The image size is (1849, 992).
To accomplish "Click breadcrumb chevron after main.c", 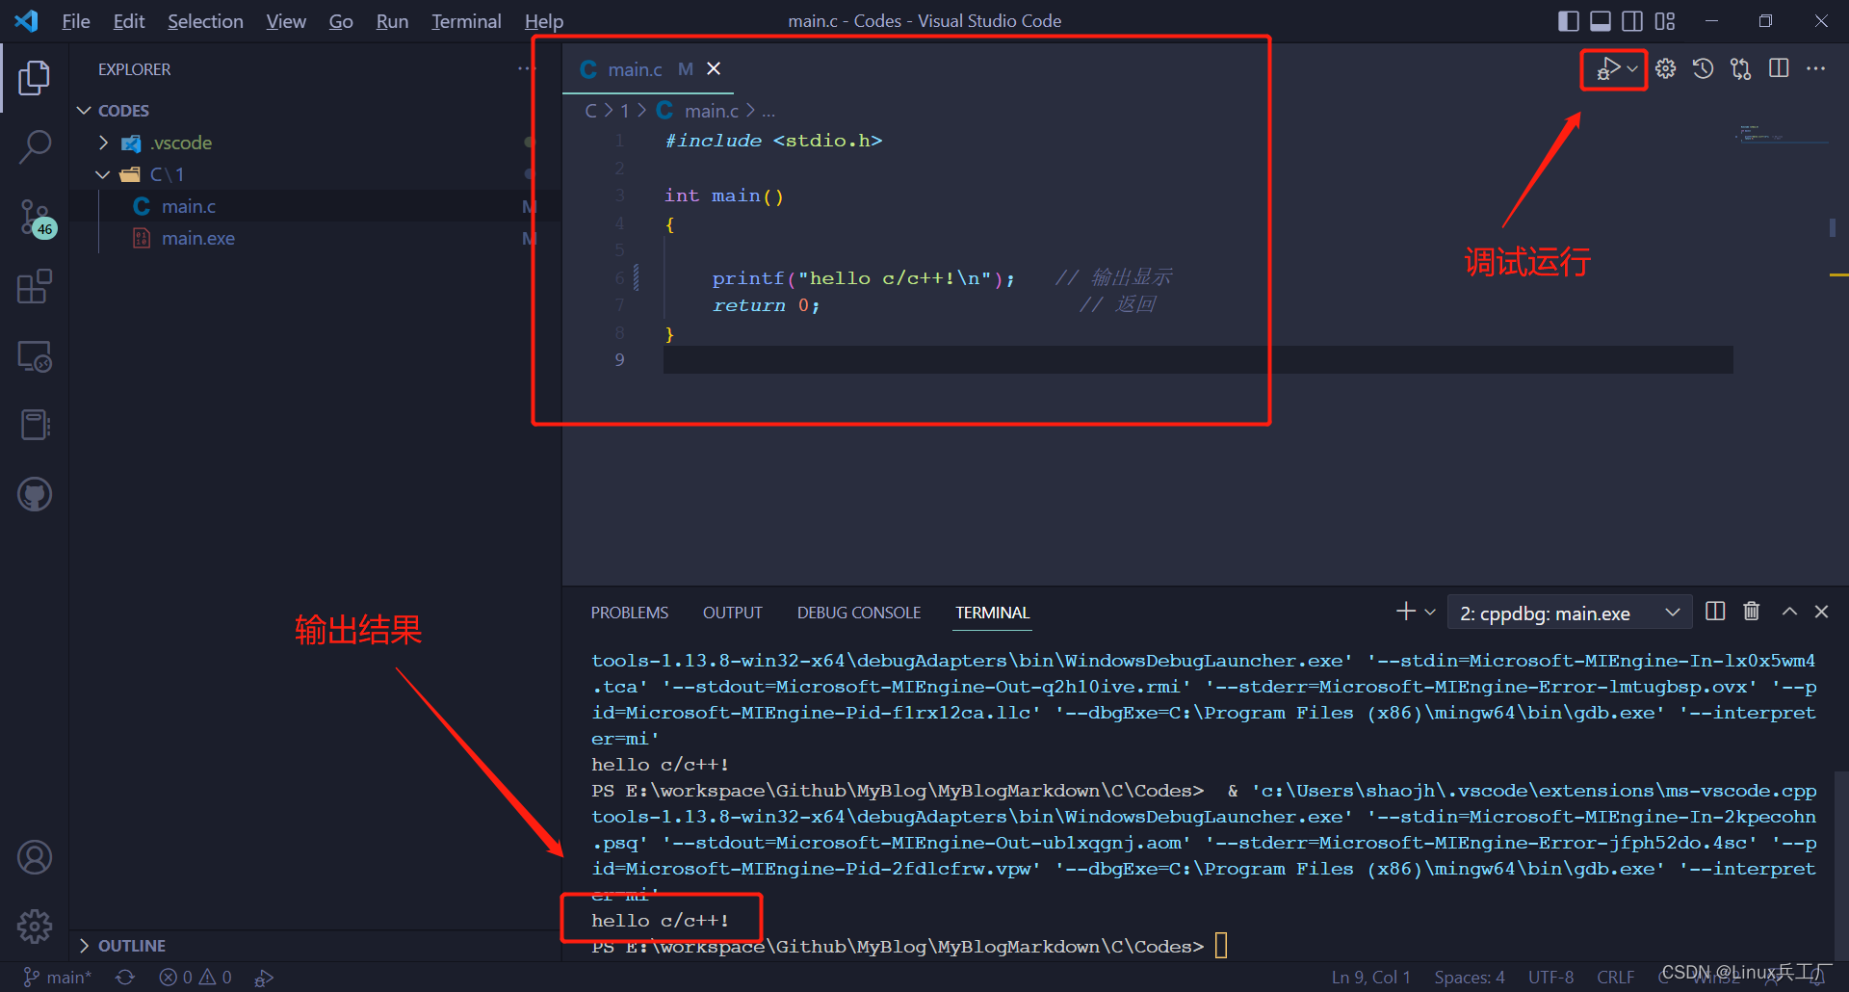I will tap(751, 111).
